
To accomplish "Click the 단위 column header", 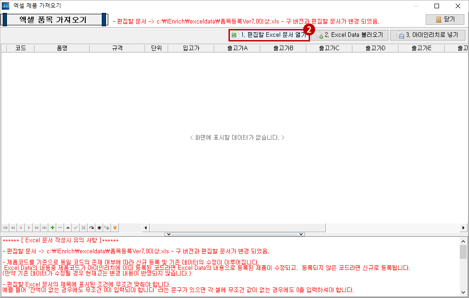I will coord(157,48).
